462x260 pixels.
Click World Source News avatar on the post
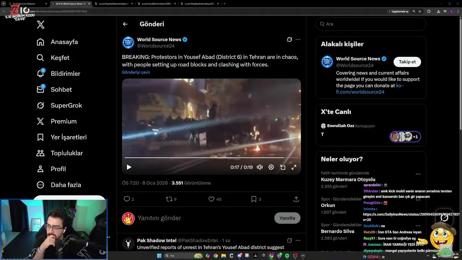128,43
